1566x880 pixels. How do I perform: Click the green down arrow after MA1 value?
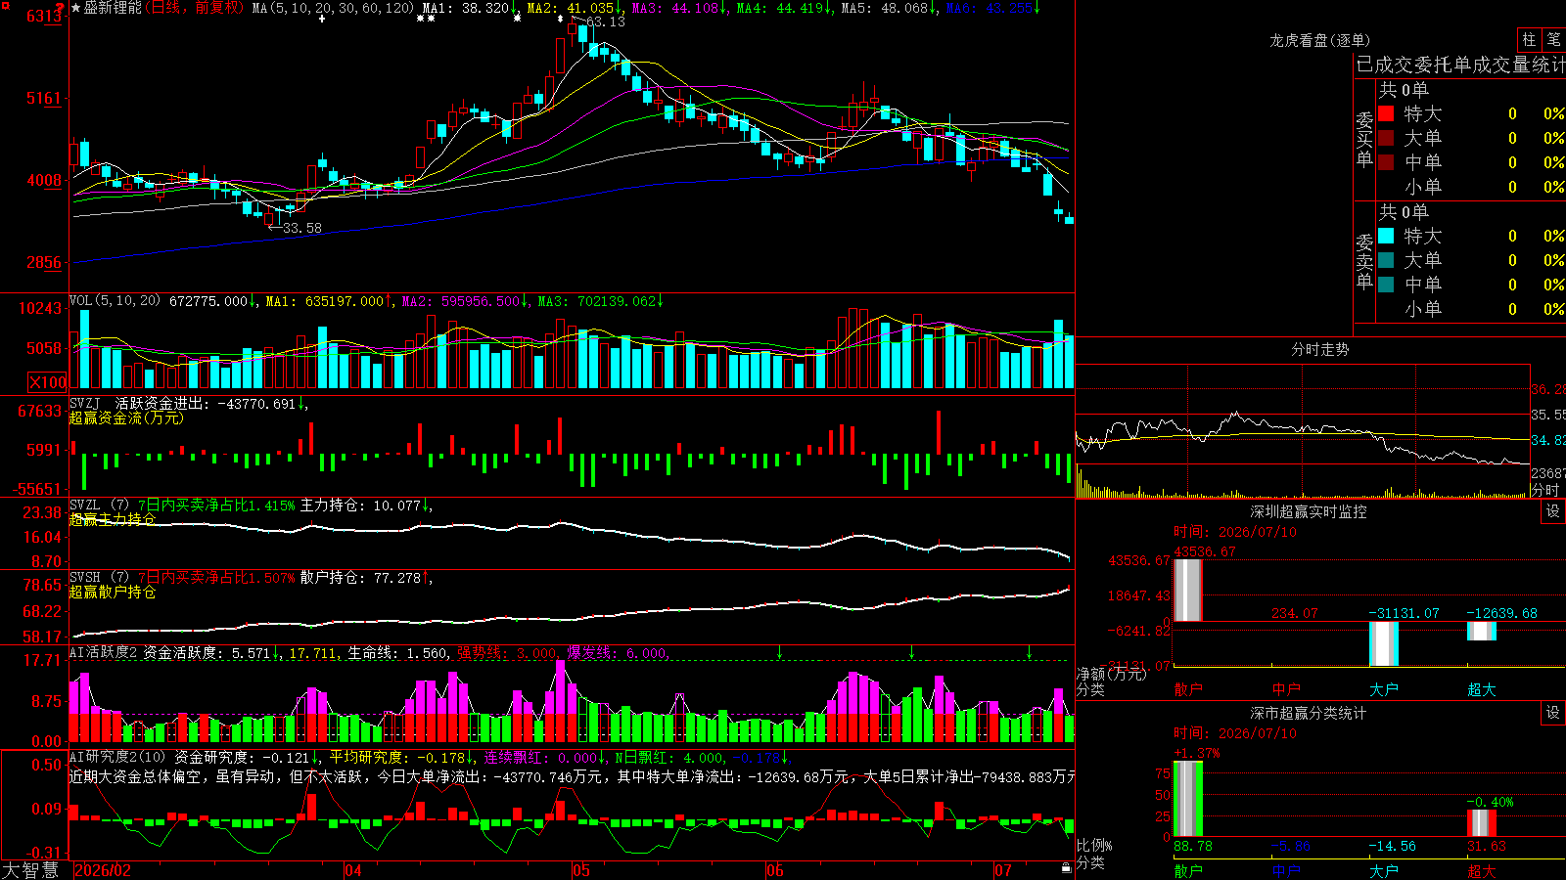515,8
